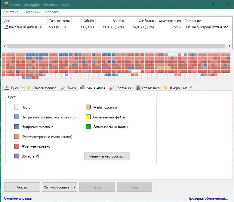Click the folder icon on Список файлов tab
Image resolution: width=234 pixels, height=202 pixels.
29,88
